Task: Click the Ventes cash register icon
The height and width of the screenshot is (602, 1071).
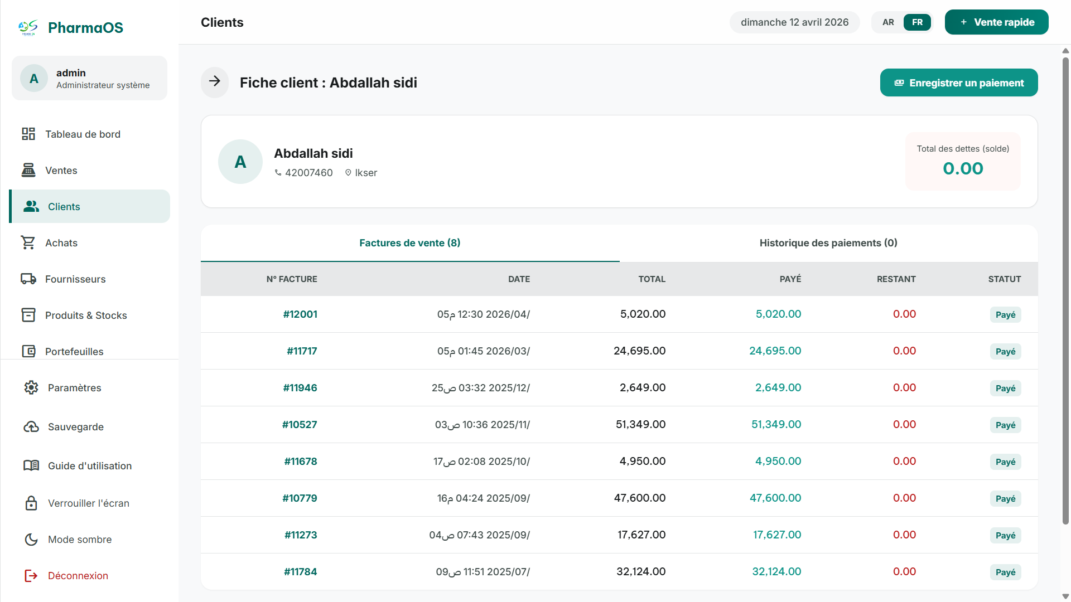Action: 28,170
